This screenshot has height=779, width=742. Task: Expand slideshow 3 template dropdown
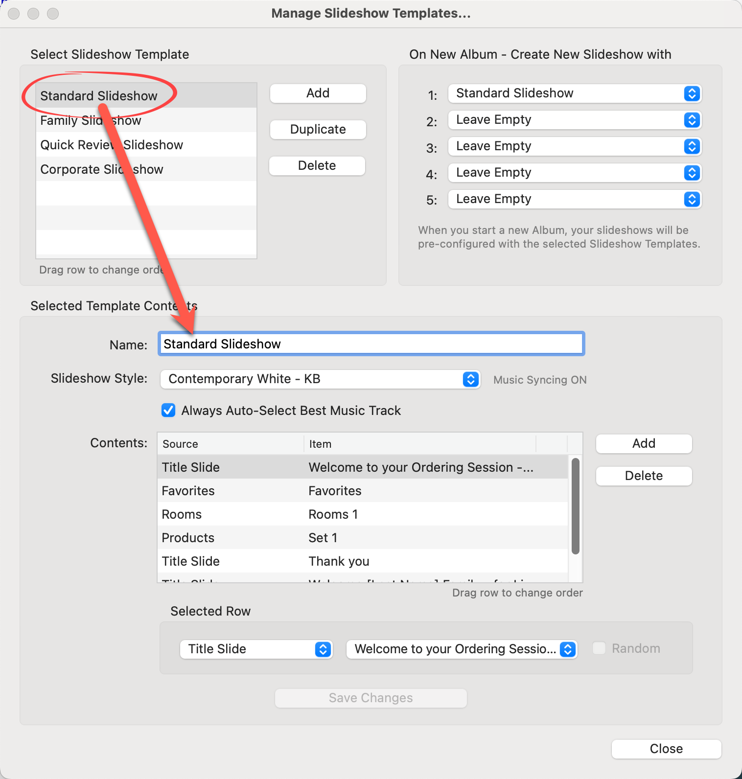coord(575,146)
